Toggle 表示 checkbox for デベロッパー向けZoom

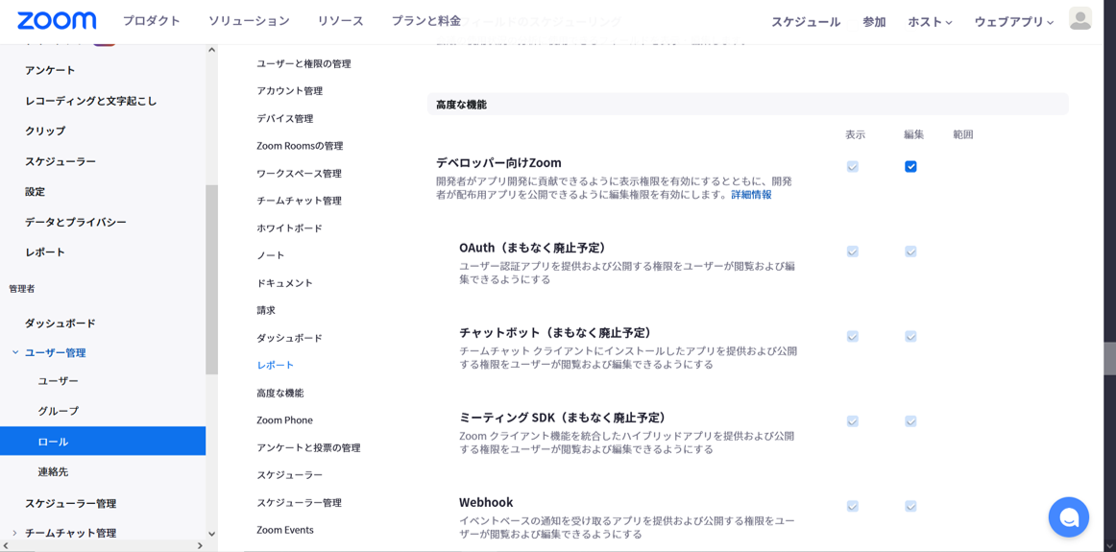coord(853,166)
